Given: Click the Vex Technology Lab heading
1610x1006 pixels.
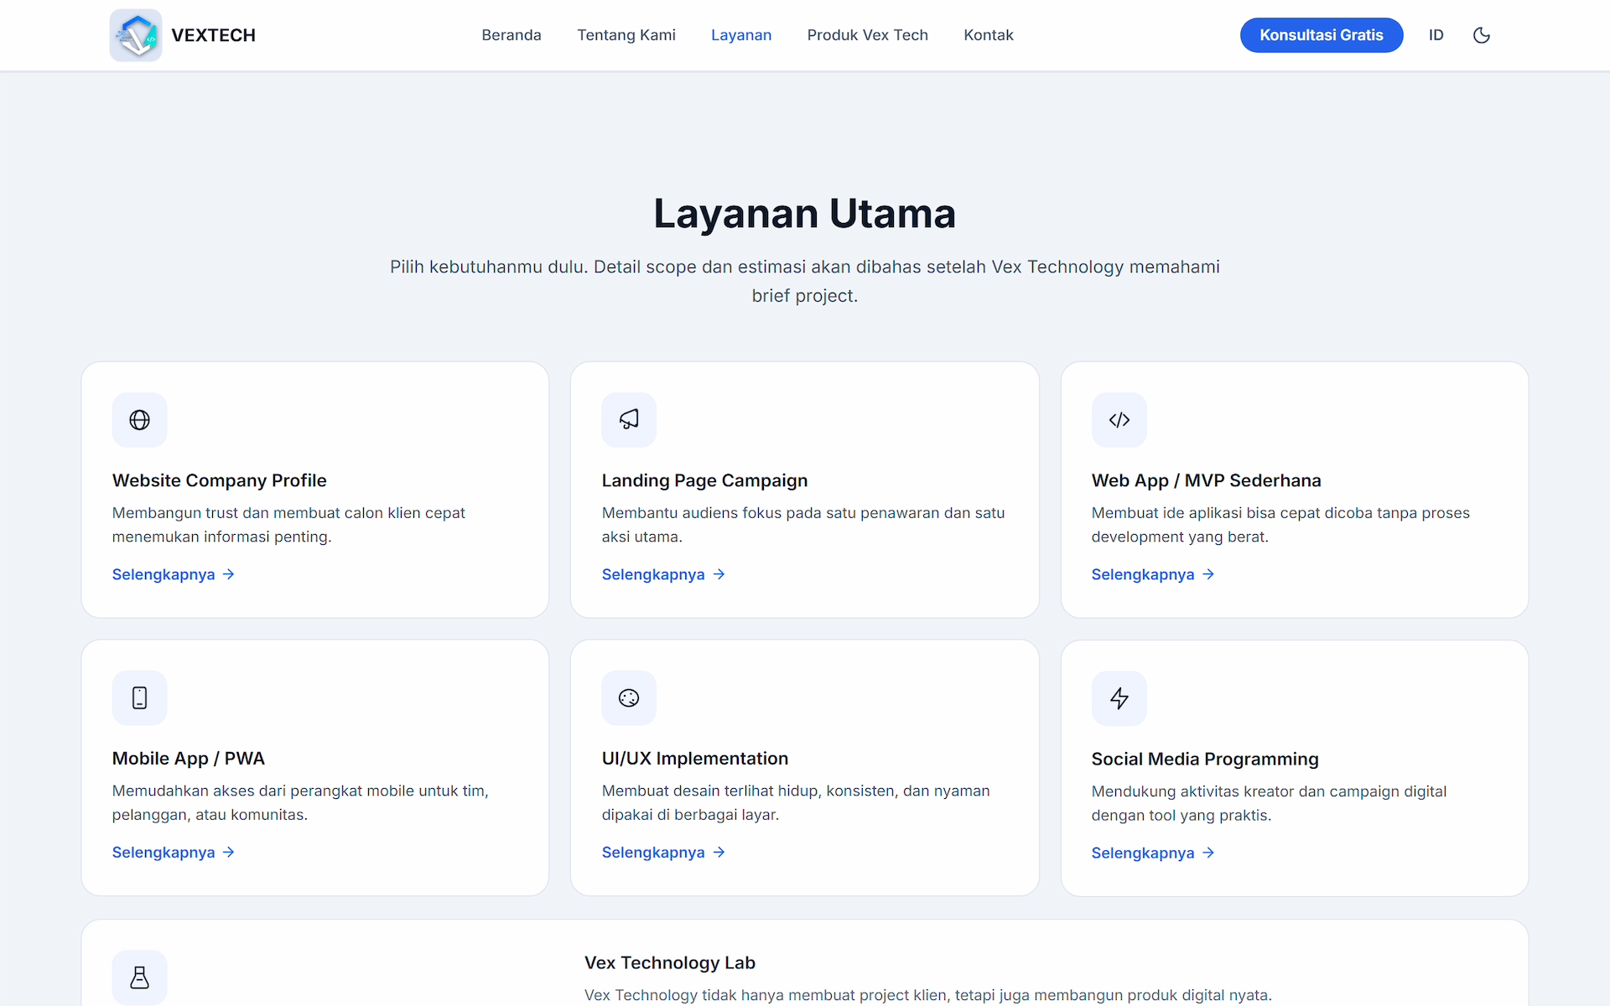Looking at the screenshot, I should pyautogui.click(x=670, y=962).
